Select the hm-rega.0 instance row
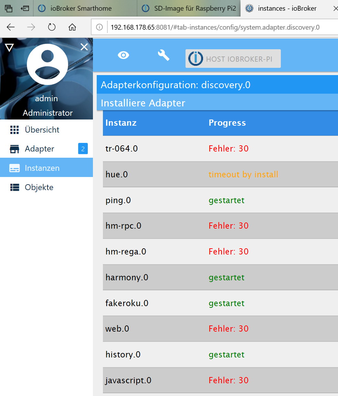Screen dimensions: 338x396 220,251
